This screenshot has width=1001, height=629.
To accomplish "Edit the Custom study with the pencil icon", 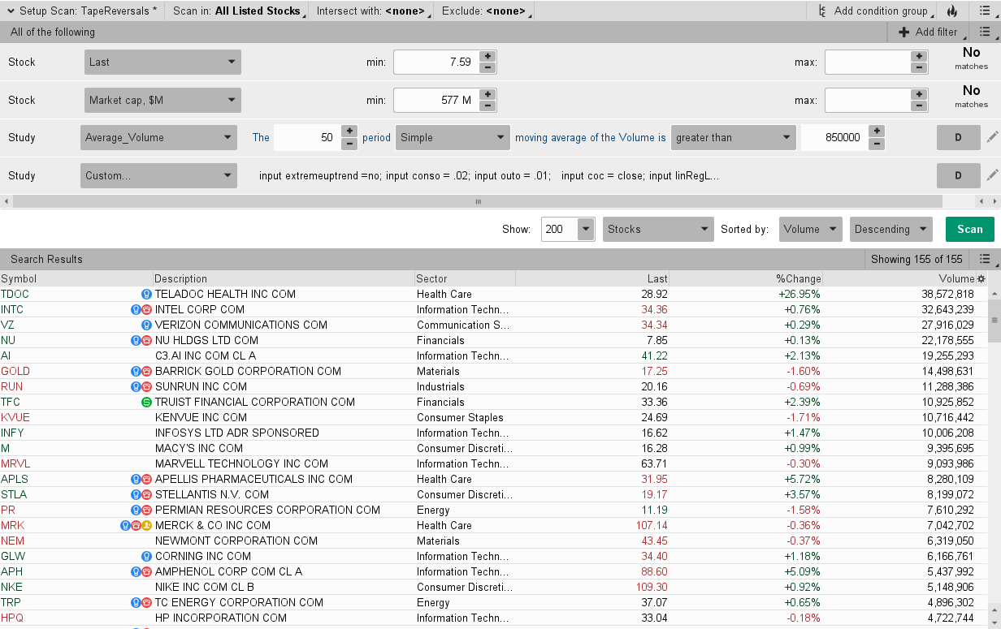I will [992, 174].
